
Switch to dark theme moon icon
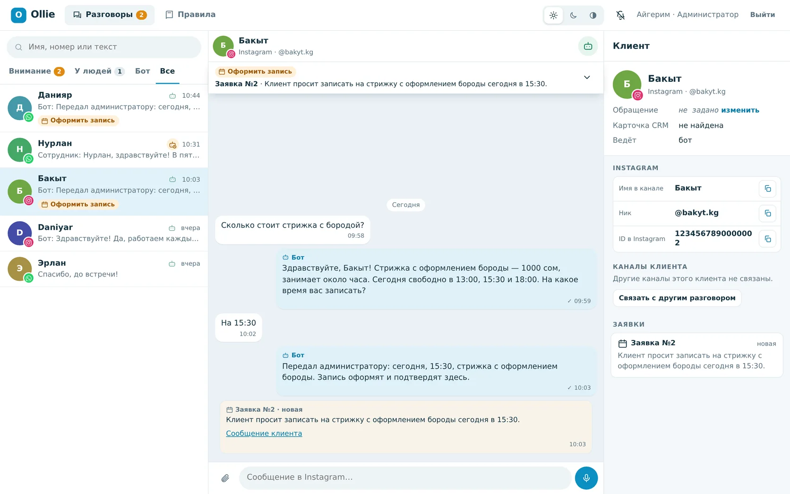coord(573,15)
